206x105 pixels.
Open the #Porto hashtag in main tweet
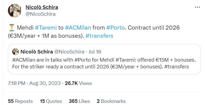[116, 28]
